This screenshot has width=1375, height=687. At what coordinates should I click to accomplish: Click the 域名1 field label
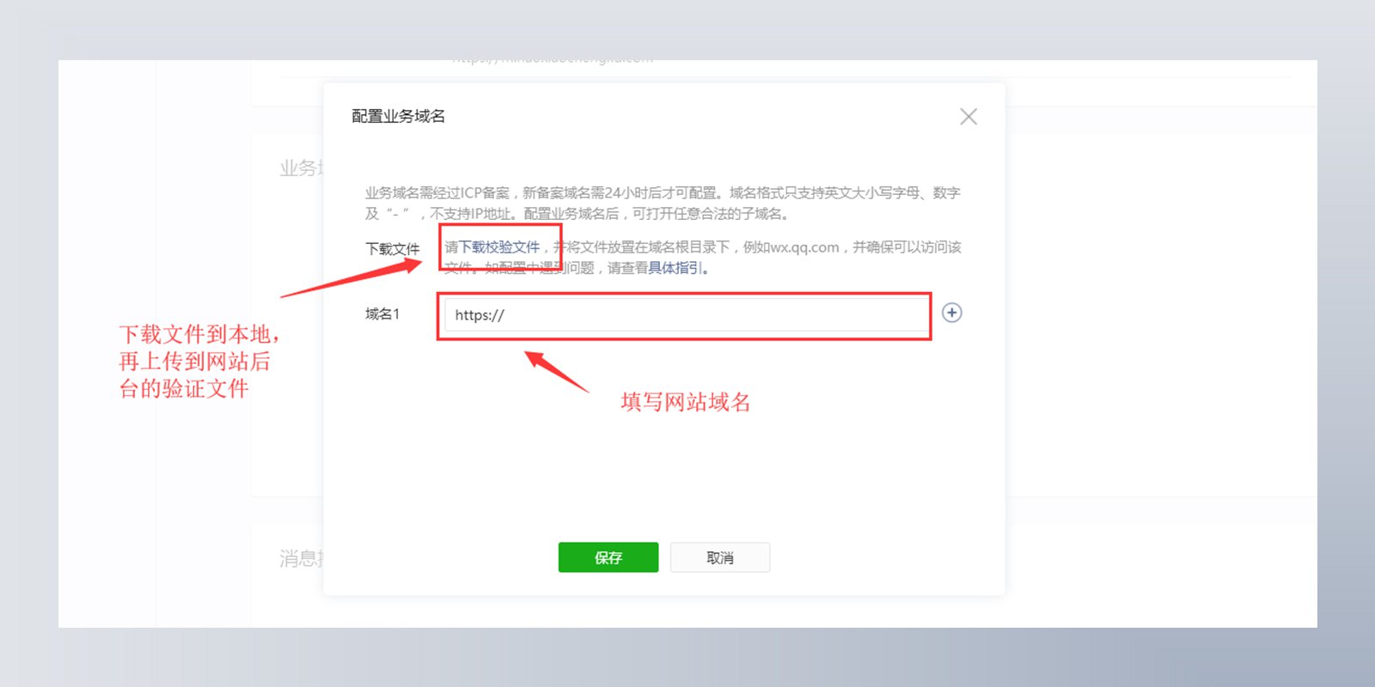coord(382,314)
